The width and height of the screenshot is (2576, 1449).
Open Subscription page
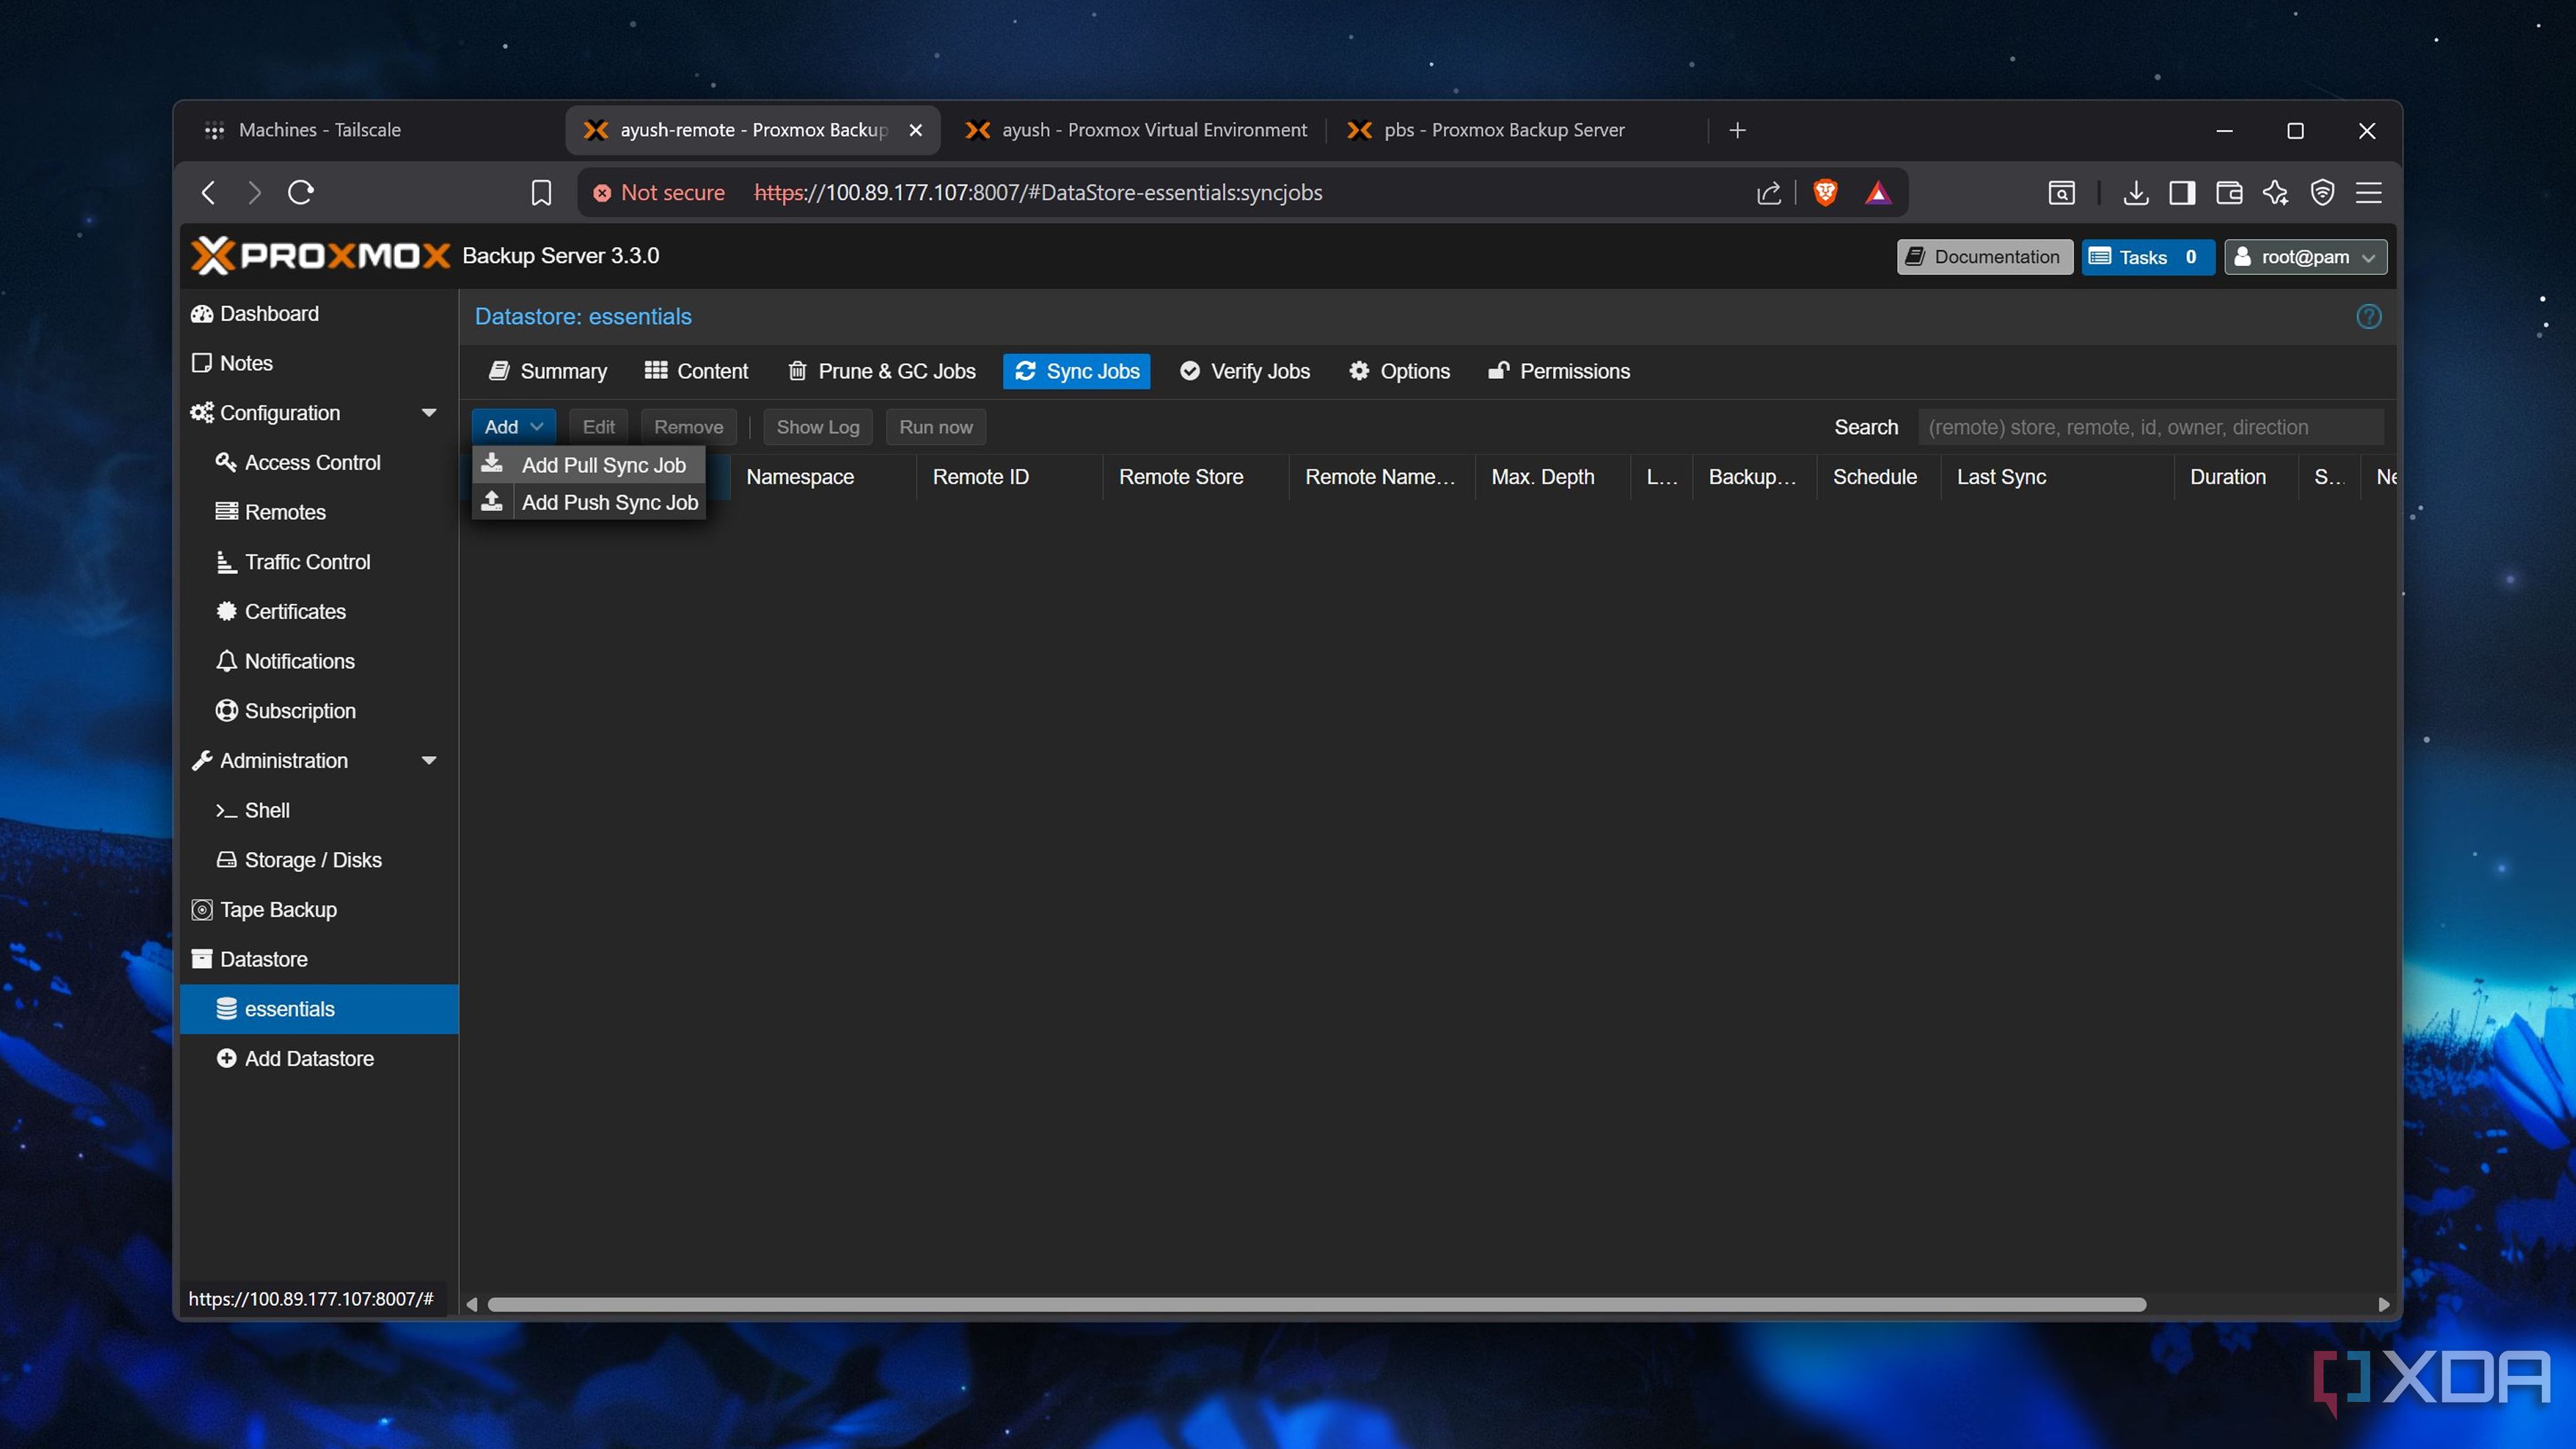pyautogui.click(x=319, y=711)
